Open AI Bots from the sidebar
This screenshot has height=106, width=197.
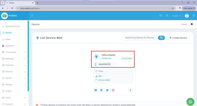click(8, 91)
